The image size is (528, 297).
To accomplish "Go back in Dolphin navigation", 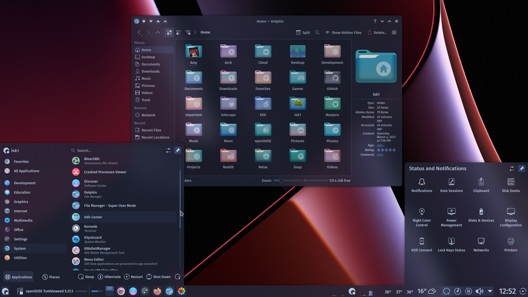I will coord(140,32).
